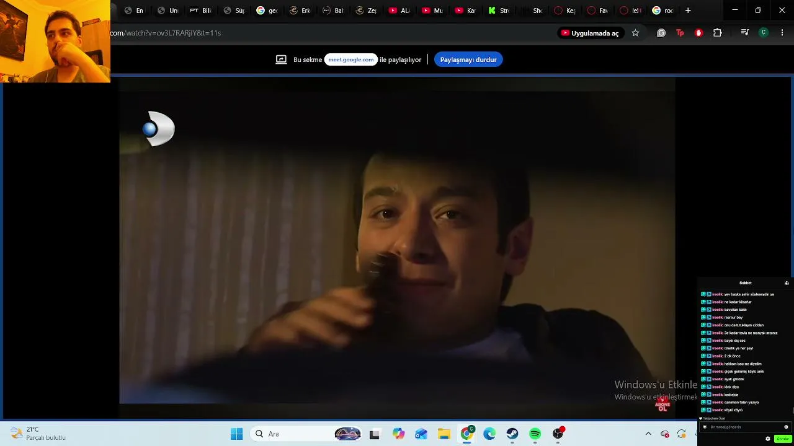Show hidden system tray icons
The width and height of the screenshot is (794, 446).
point(648,434)
